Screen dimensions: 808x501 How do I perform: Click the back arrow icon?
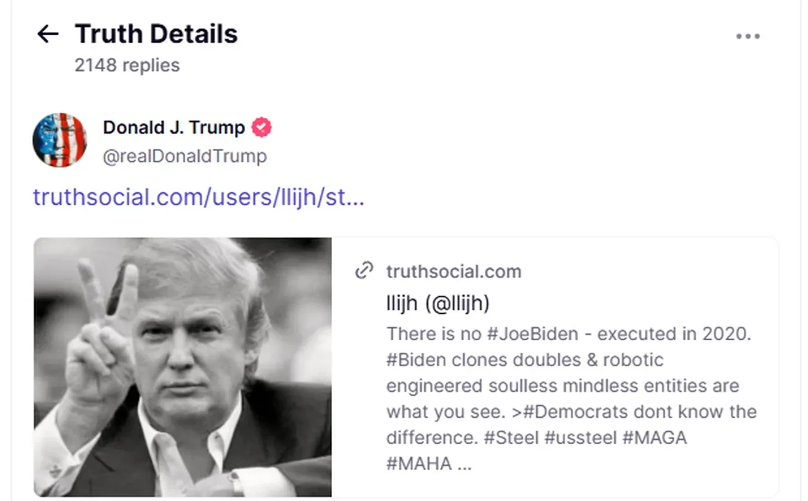(x=48, y=34)
